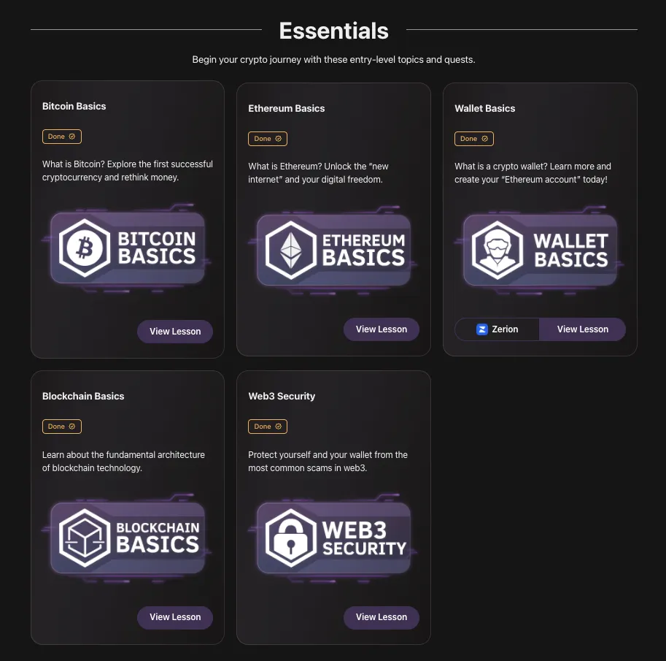The width and height of the screenshot is (666, 661).
Task: Click the Ethereum Basics banner text
Action: (363, 250)
